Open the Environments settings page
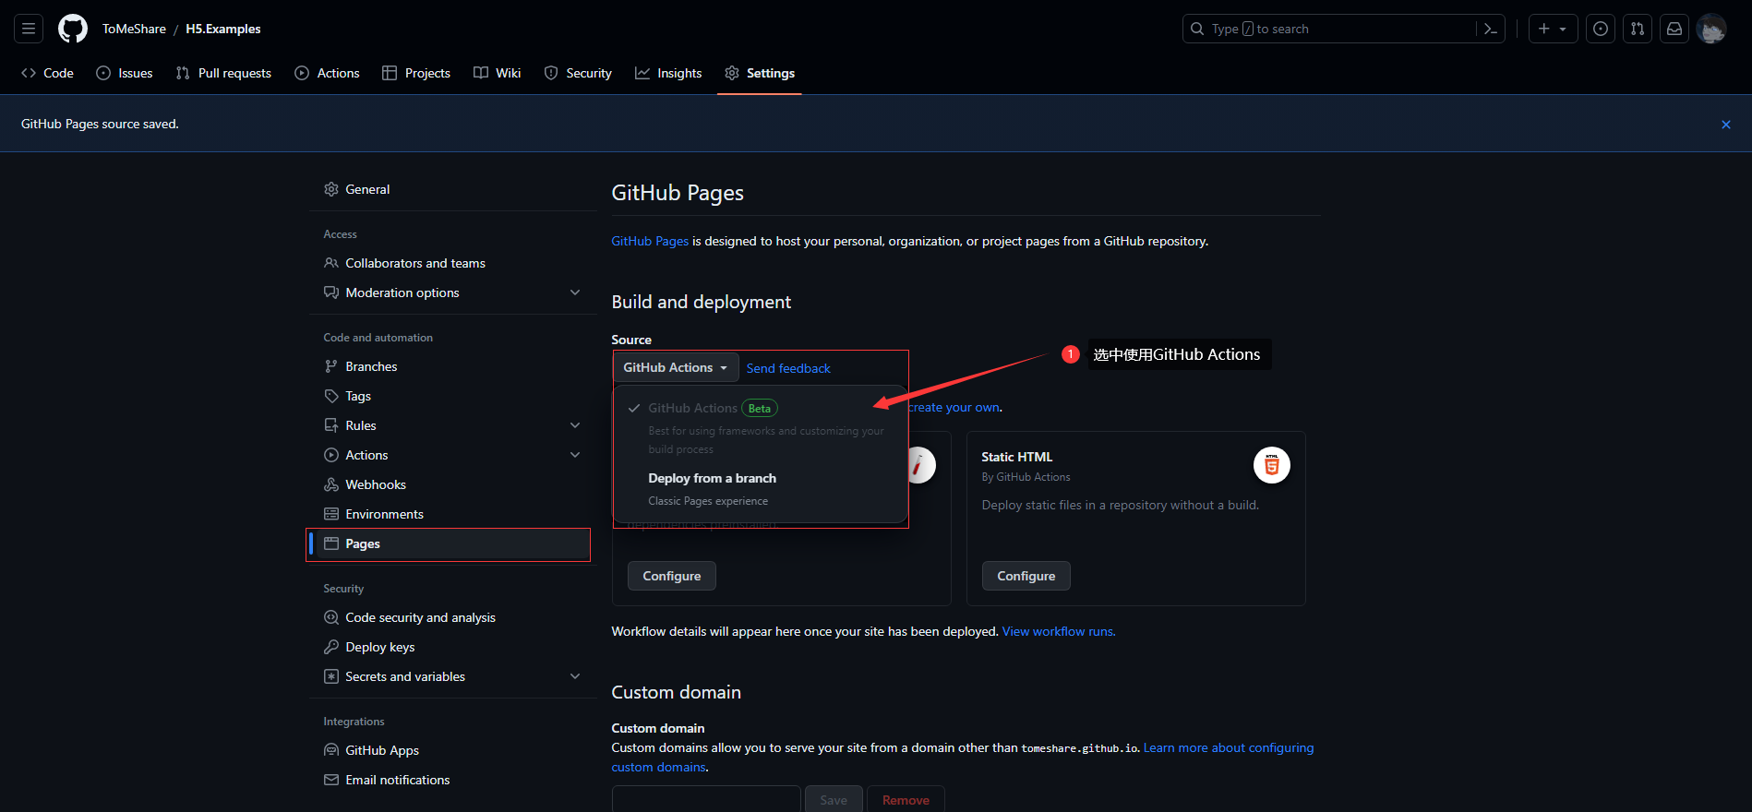This screenshot has height=812, width=1752. [x=452, y=514]
